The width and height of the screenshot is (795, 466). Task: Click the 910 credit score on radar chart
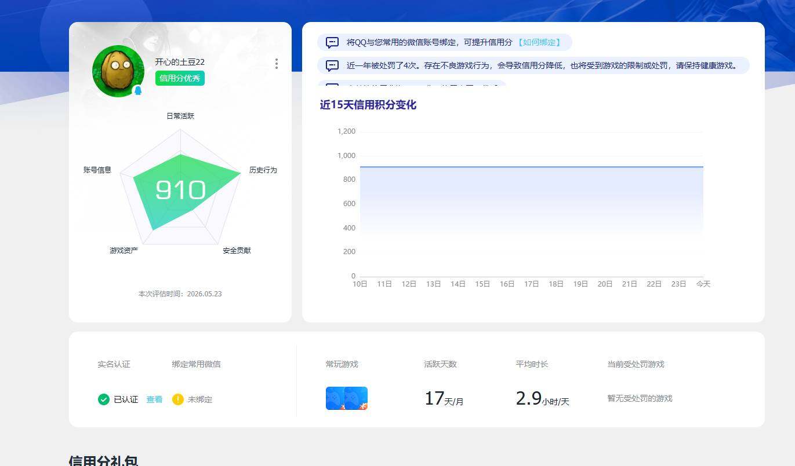[x=181, y=190]
